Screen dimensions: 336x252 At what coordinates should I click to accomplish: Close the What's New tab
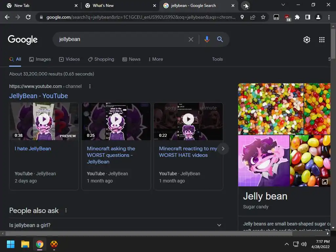tap(155, 6)
